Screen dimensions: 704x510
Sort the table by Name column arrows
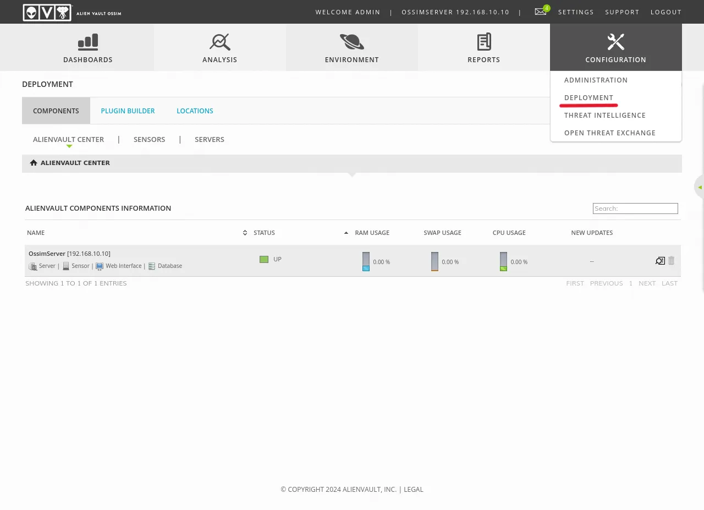[x=245, y=233]
